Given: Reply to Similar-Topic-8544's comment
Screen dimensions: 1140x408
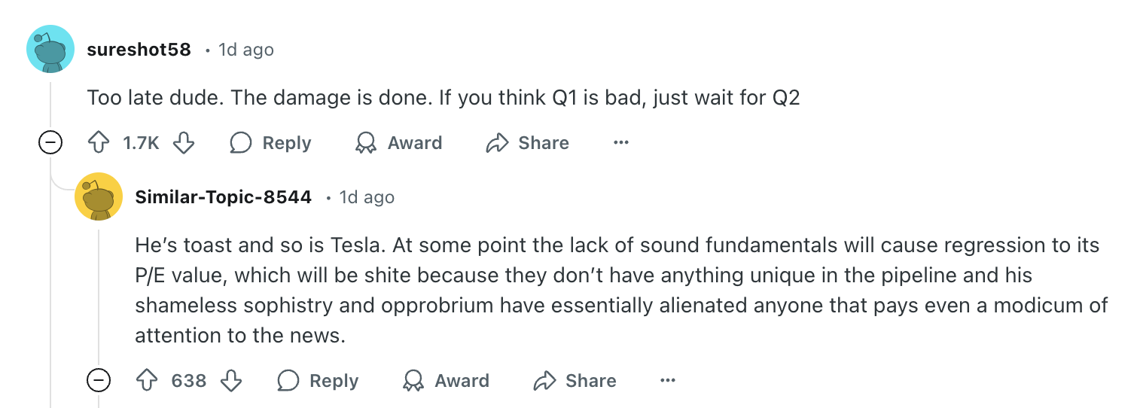Looking at the screenshot, I should pos(318,381).
